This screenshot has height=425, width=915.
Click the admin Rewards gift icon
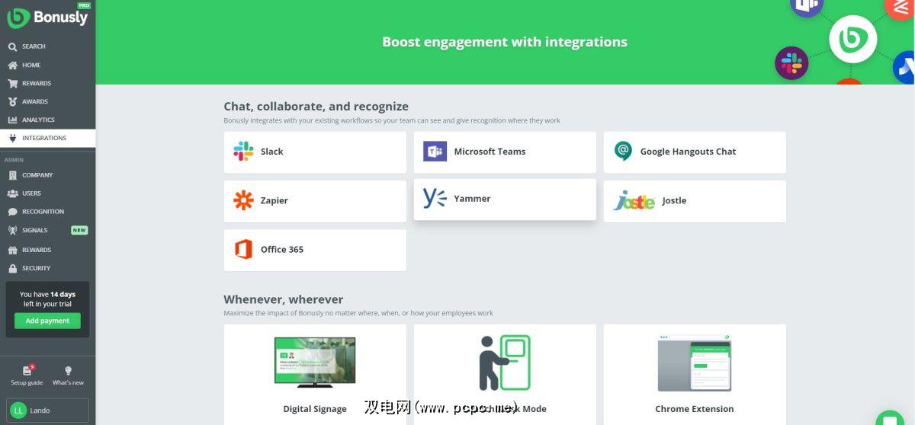pyautogui.click(x=12, y=250)
